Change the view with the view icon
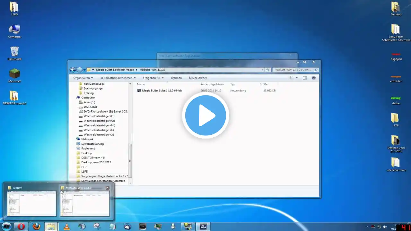 pyautogui.click(x=292, y=78)
